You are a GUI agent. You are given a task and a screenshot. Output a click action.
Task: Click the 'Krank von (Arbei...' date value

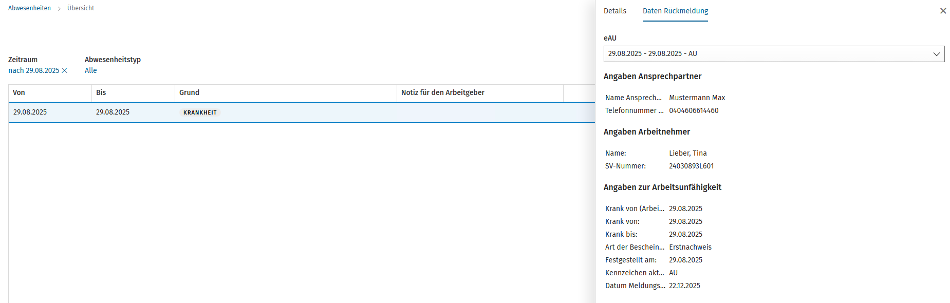[x=685, y=209]
